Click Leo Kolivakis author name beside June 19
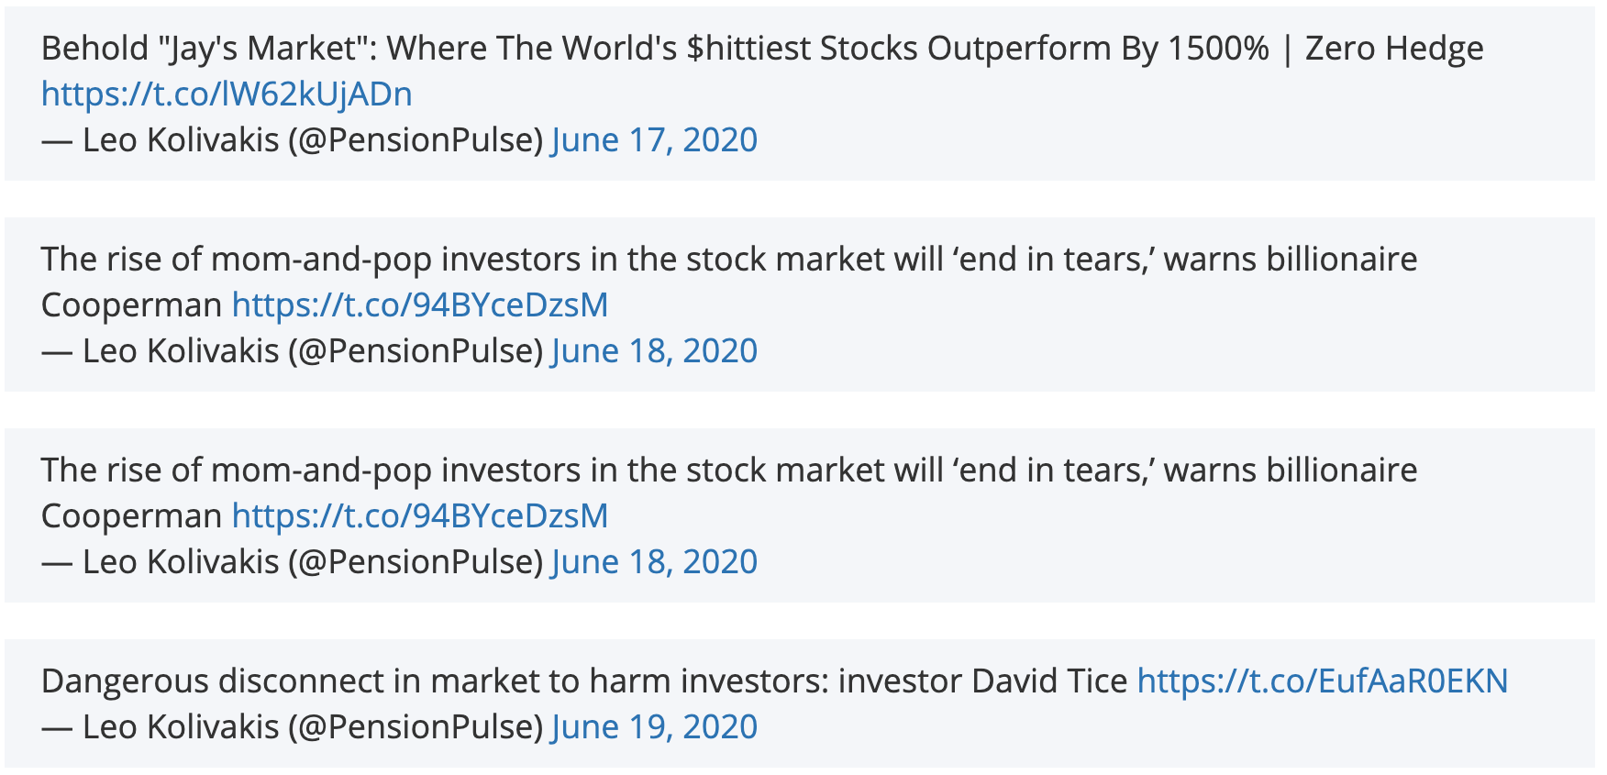Screen dimensions: 1607x775 coord(181,726)
